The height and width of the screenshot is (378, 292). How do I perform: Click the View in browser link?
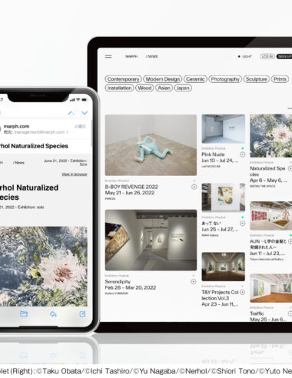(x=75, y=174)
